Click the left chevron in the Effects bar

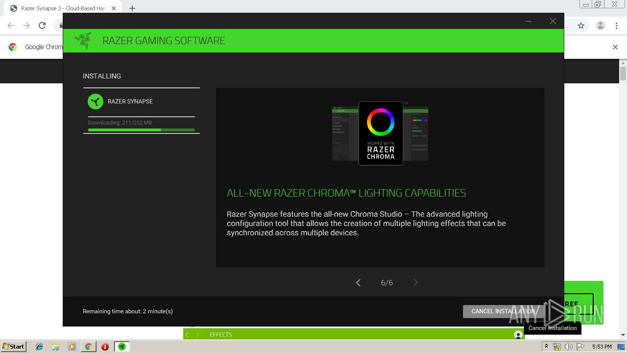(187, 334)
